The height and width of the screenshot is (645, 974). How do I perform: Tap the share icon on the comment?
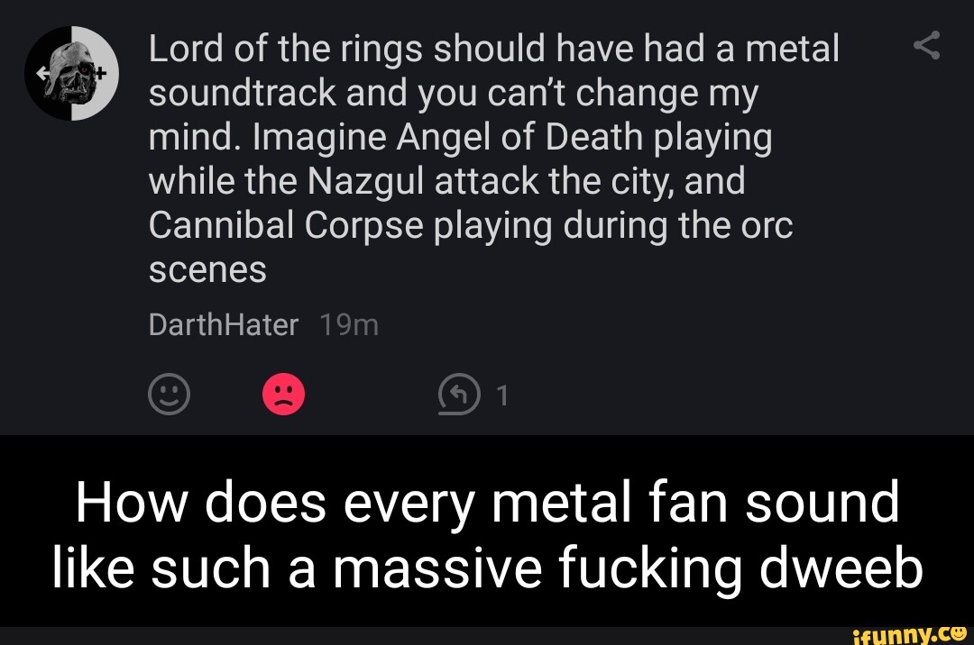point(926,45)
